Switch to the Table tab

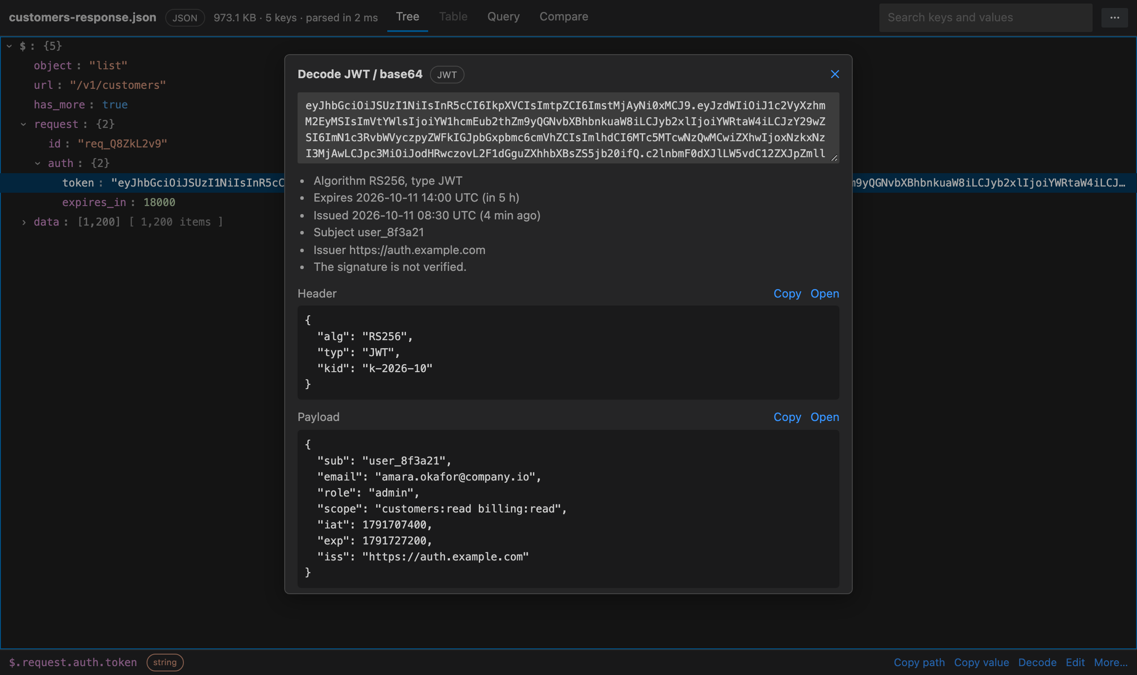(453, 17)
